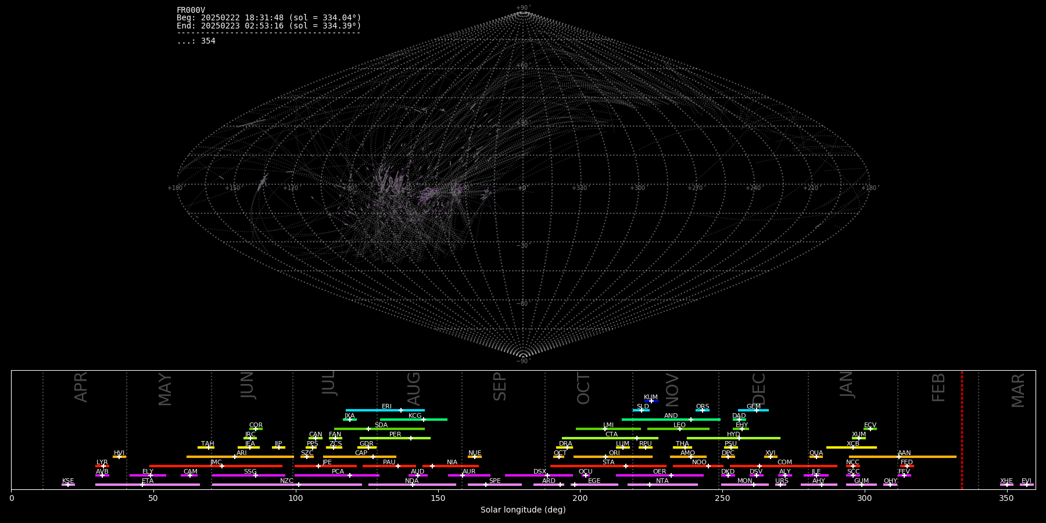Click the PER shower label
1046x523 pixels.
395,435
